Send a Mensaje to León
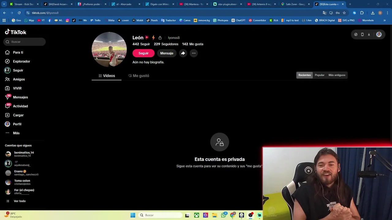The width and height of the screenshot is (392, 220). (167, 53)
